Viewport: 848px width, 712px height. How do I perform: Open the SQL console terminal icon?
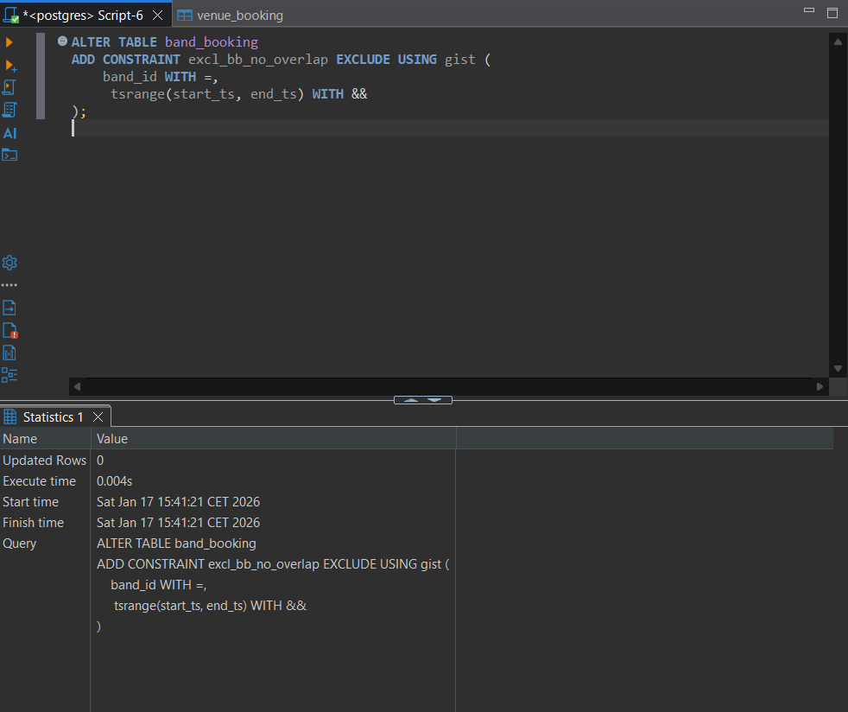10,156
